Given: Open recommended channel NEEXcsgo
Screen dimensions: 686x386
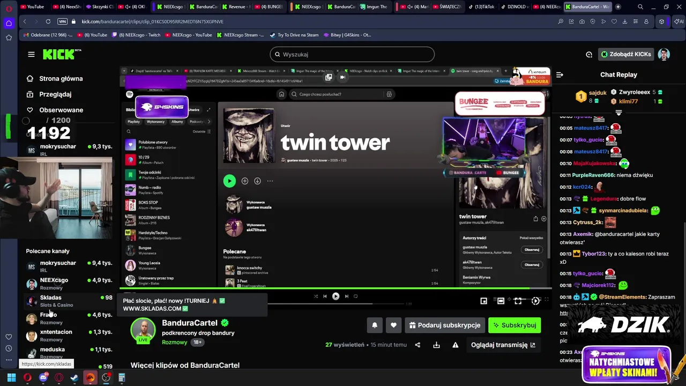Looking at the screenshot, I should [69, 283].
